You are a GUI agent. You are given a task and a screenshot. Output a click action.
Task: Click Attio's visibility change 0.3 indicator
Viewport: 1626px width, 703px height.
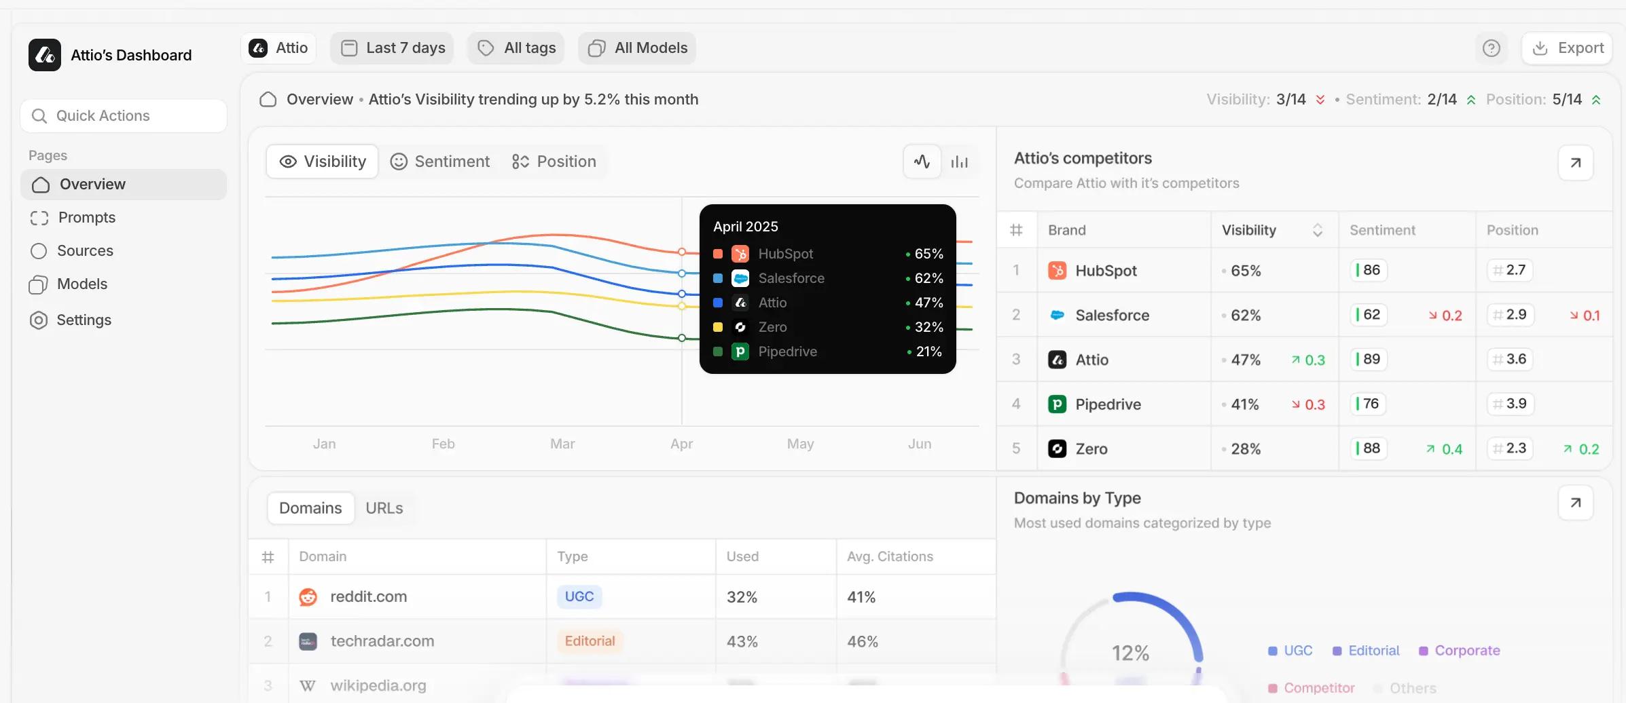pos(1308,360)
